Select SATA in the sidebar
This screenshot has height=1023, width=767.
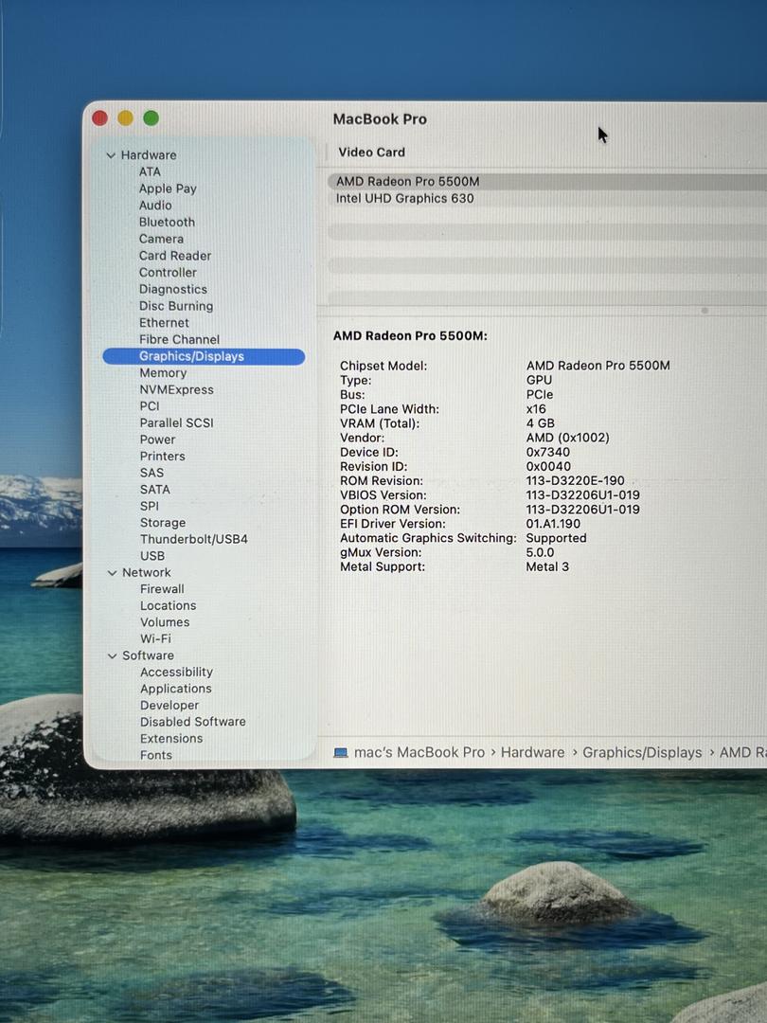(154, 490)
